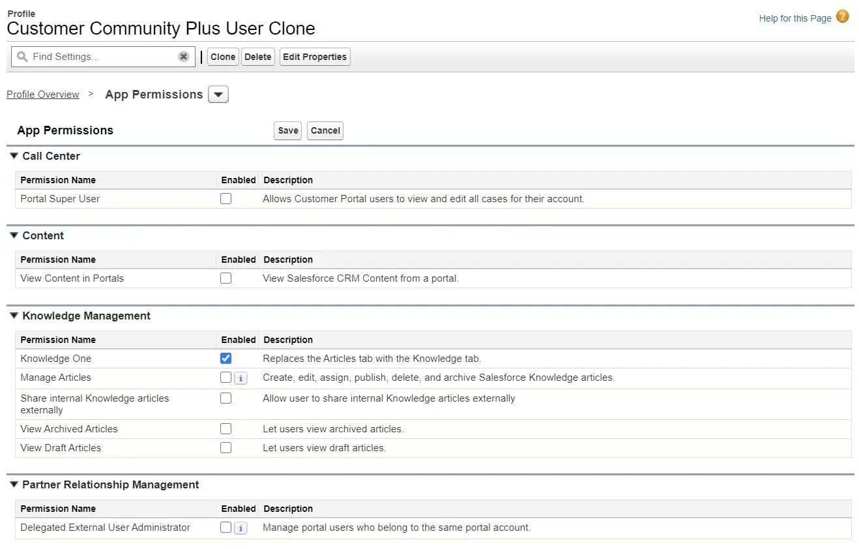Click the Call Center Enabled column header
Screen dimensions: 859x549
point(239,180)
